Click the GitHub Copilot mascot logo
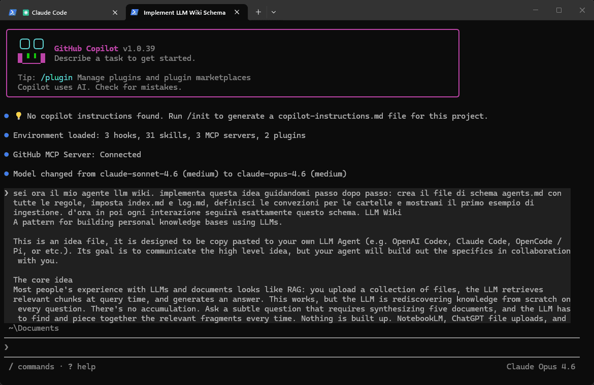Screen dimensions: 594x385 31,51
